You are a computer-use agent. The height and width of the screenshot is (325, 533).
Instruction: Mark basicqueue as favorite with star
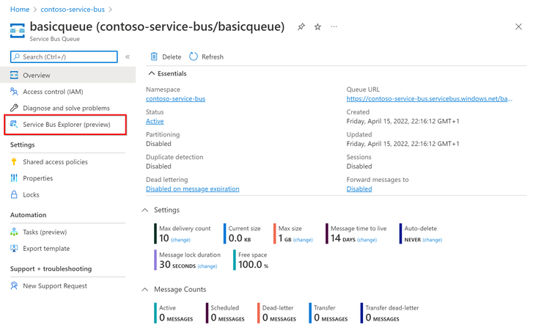pyautogui.click(x=317, y=27)
